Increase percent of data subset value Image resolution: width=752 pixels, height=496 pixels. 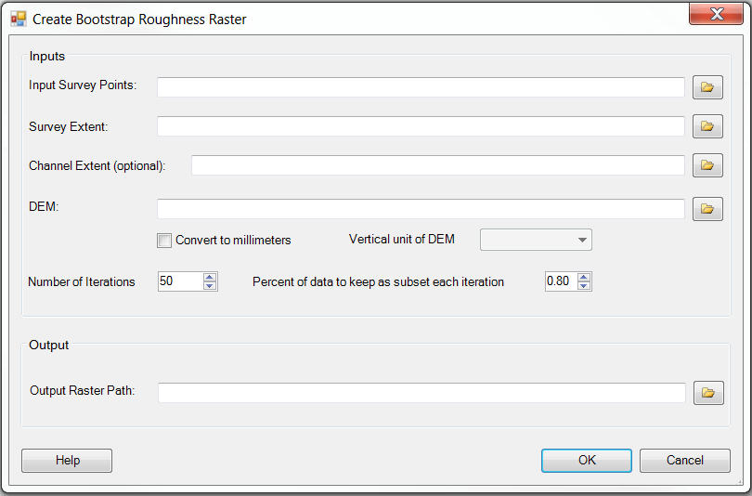583,277
